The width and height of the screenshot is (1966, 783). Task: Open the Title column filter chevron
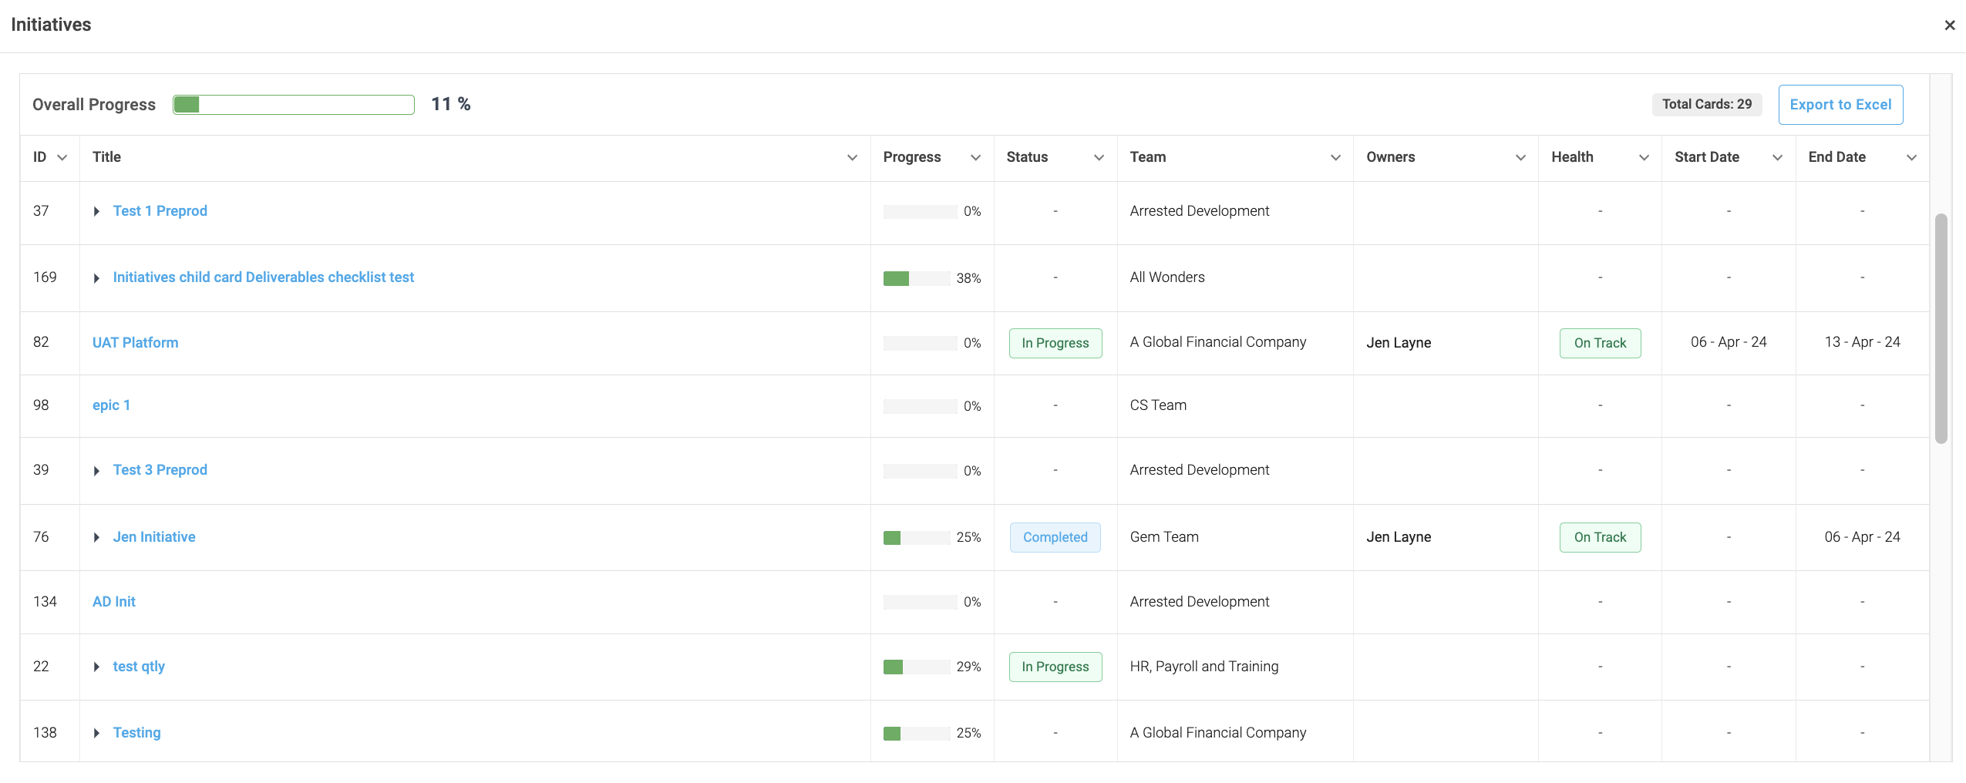click(852, 157)
